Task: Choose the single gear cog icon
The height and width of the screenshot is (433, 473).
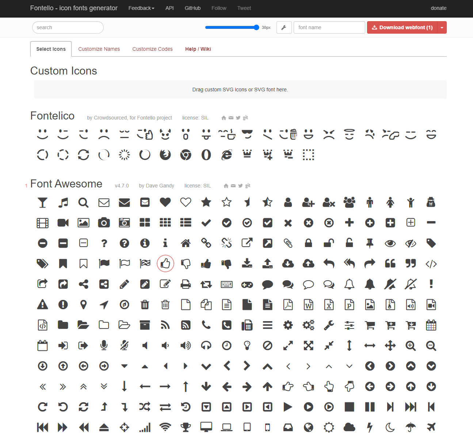Action: click(x=288, y=325)
